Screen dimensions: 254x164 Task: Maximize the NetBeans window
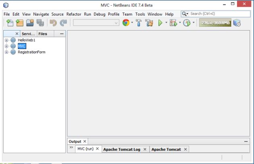coord(233,4)
